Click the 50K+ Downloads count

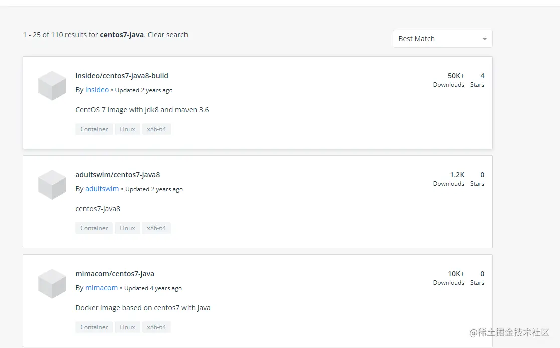455,76
